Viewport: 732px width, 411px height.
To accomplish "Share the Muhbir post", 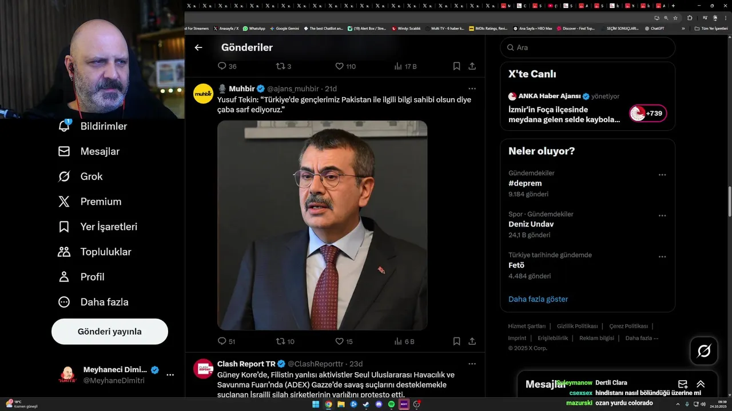I will [x=472, y=341].
